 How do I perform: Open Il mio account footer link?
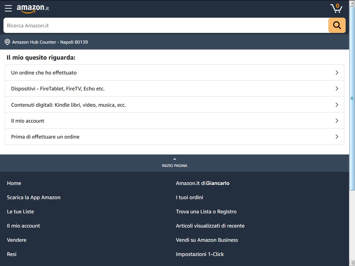(x=23, y=226)
